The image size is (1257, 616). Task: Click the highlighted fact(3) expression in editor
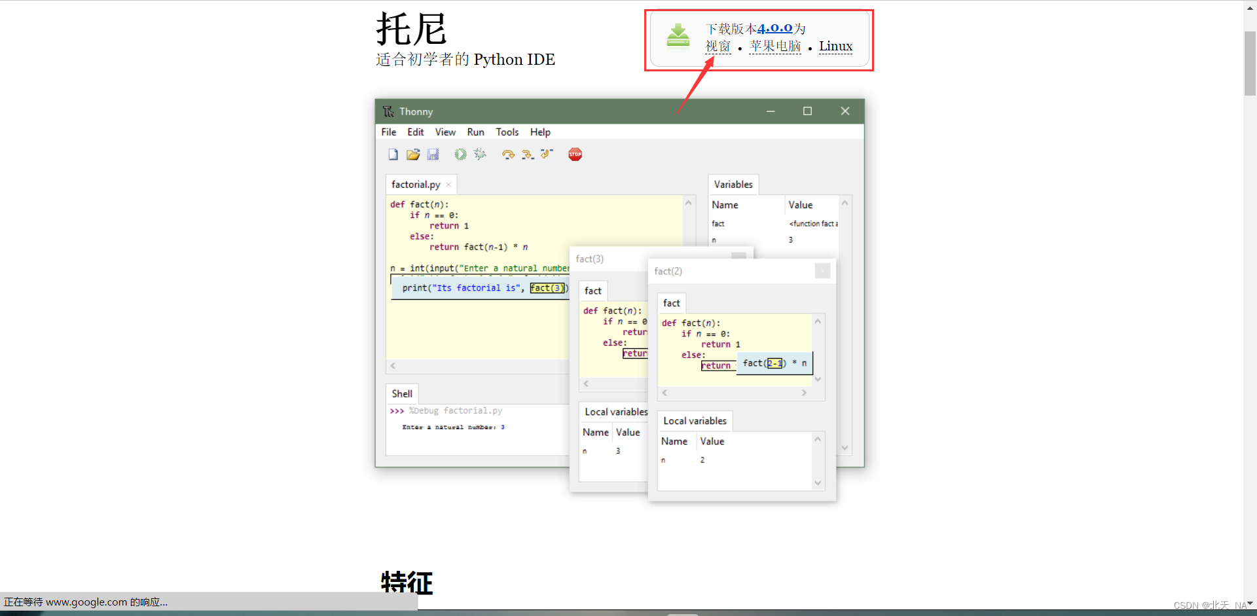(547, 288)
